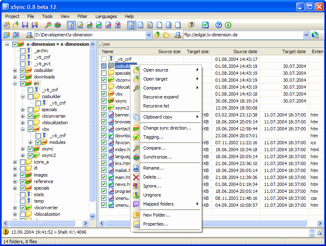Sort by the Name column header

(126, 51)
